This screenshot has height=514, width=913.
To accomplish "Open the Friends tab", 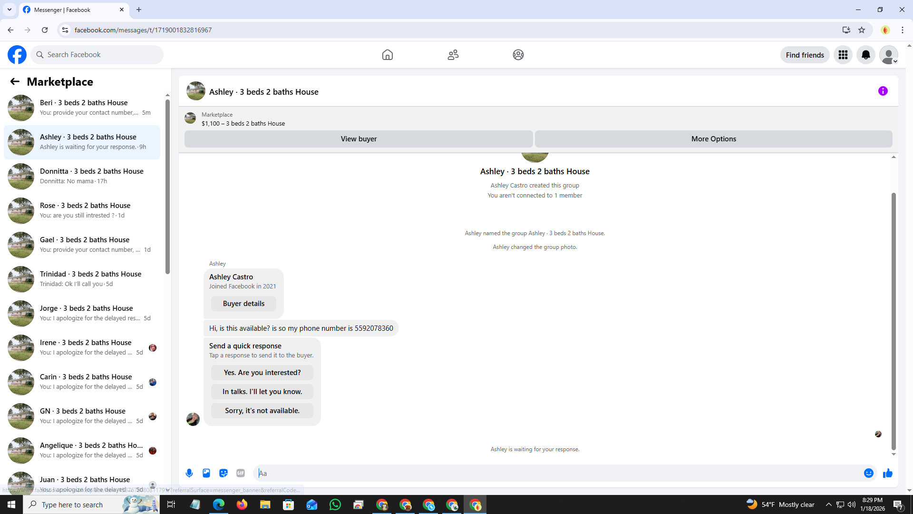I will click(453, 55).
